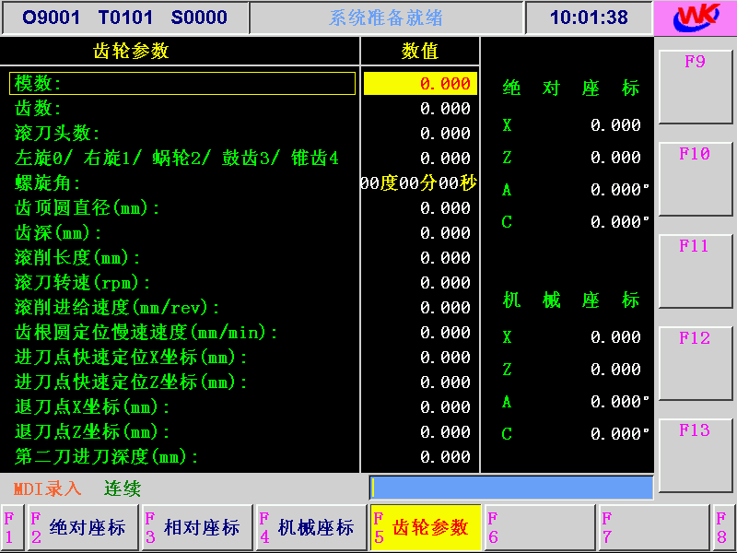Open the 机械坐标 tab (F4)
This screenshot has height=553, width=737.
pos(311,527)
